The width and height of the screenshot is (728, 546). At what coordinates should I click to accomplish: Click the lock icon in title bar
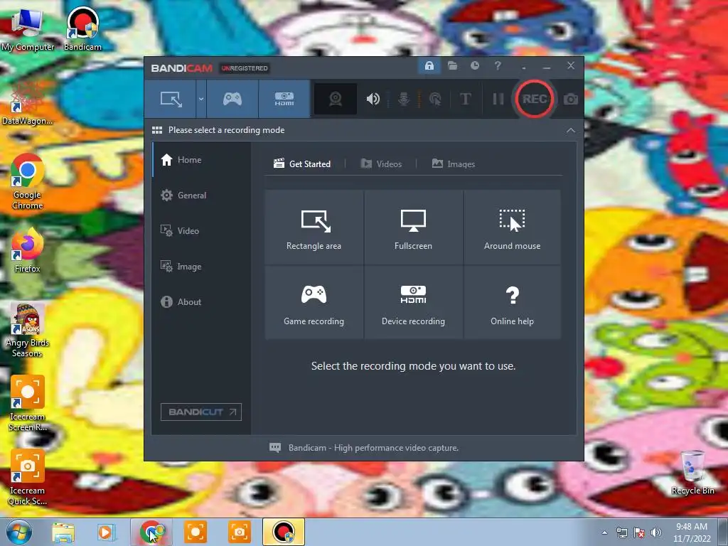(429, 66)
